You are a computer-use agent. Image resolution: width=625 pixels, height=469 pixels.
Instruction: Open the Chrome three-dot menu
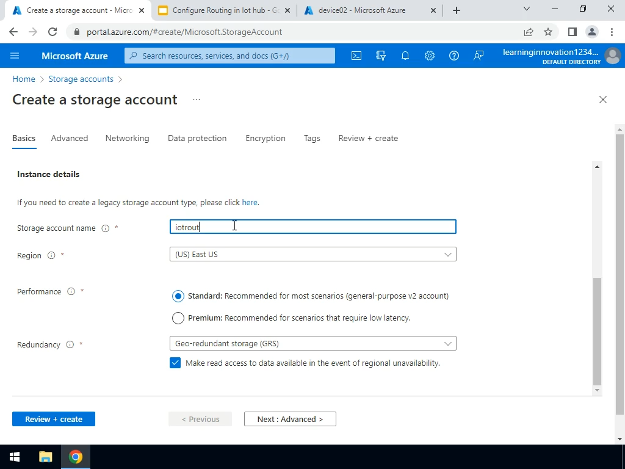612,32
